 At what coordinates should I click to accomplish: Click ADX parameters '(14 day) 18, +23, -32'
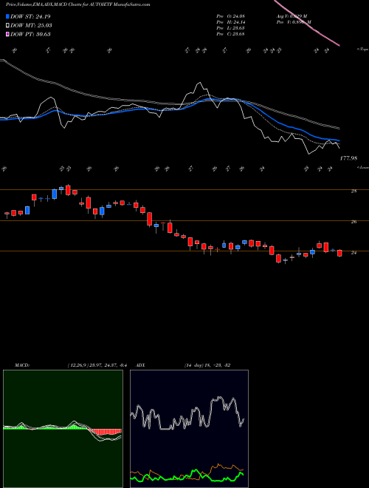pos(207,365)
